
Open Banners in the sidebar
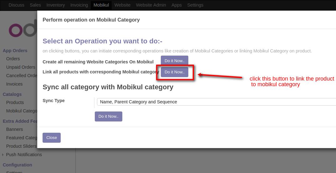(x=14, y=129)
